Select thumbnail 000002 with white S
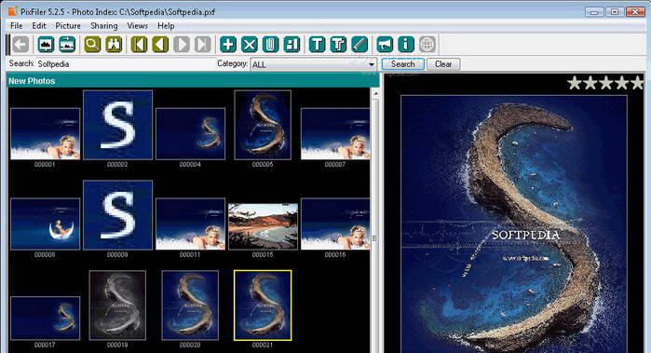The width and height of the screenshot is (651, 353). [x=117, y=125]
